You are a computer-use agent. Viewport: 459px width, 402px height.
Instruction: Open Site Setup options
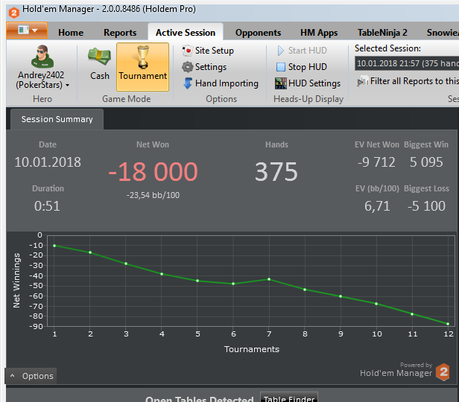208,51
